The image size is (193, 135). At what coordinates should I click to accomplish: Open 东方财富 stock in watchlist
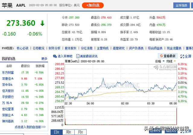pyautogui.click(x=8, y=72)
